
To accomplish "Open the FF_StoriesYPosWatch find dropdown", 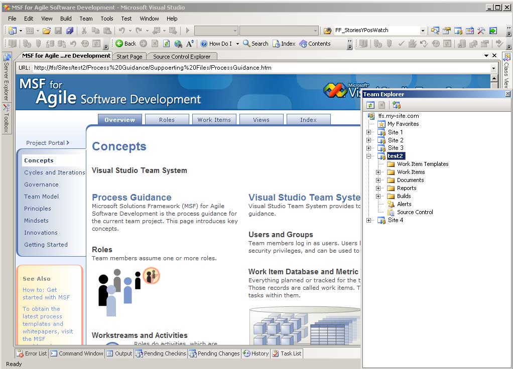I will pos(423,31).
